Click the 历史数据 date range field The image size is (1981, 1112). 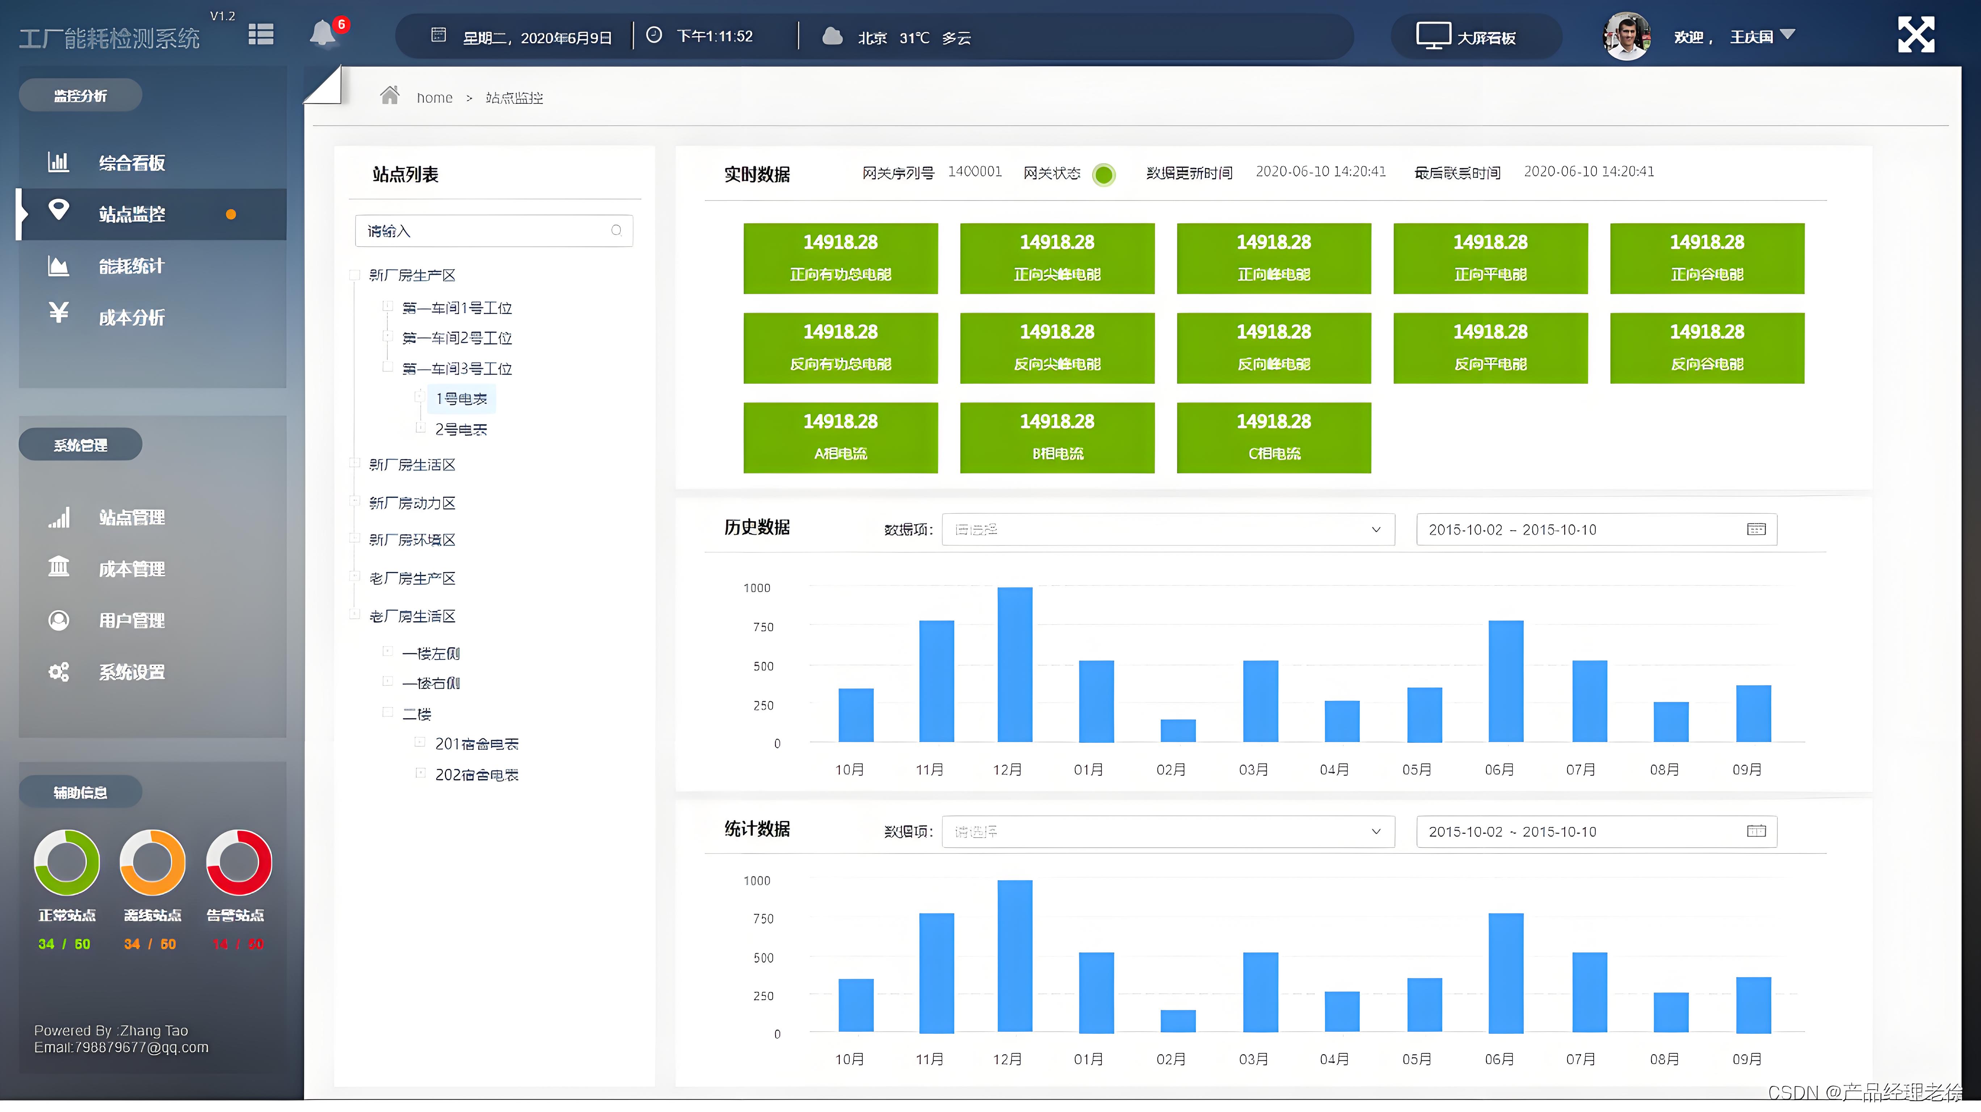(1597, 529)
